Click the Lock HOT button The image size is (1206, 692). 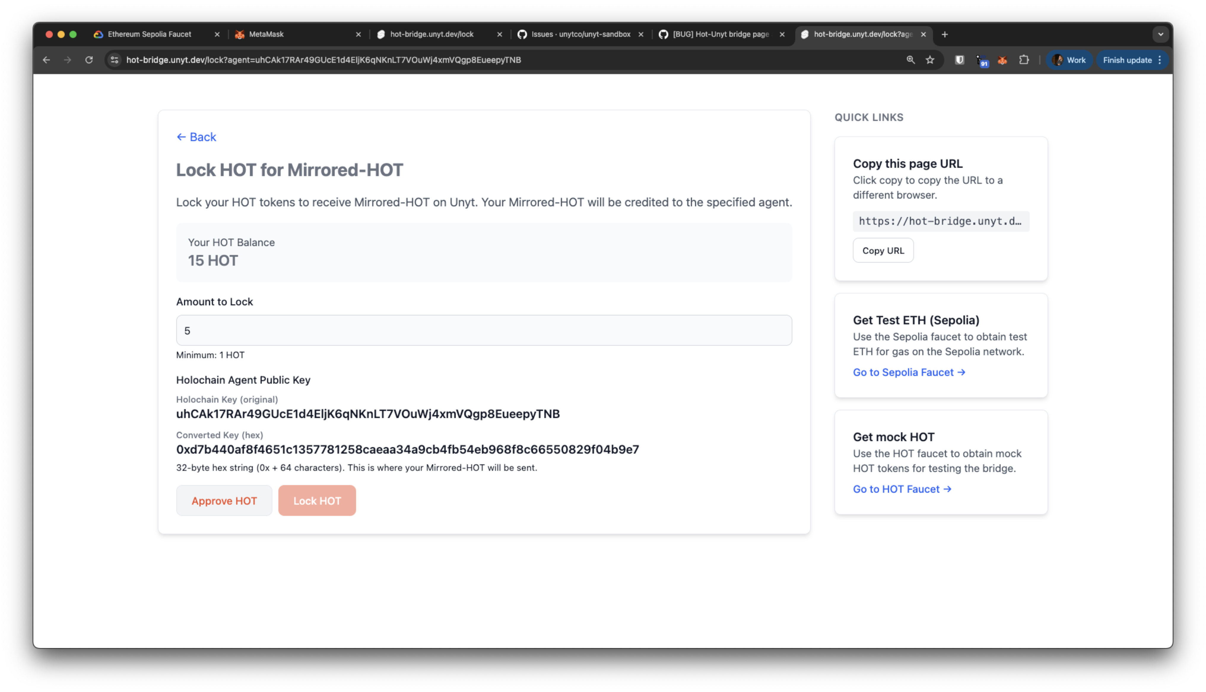[x=317, y=500]
